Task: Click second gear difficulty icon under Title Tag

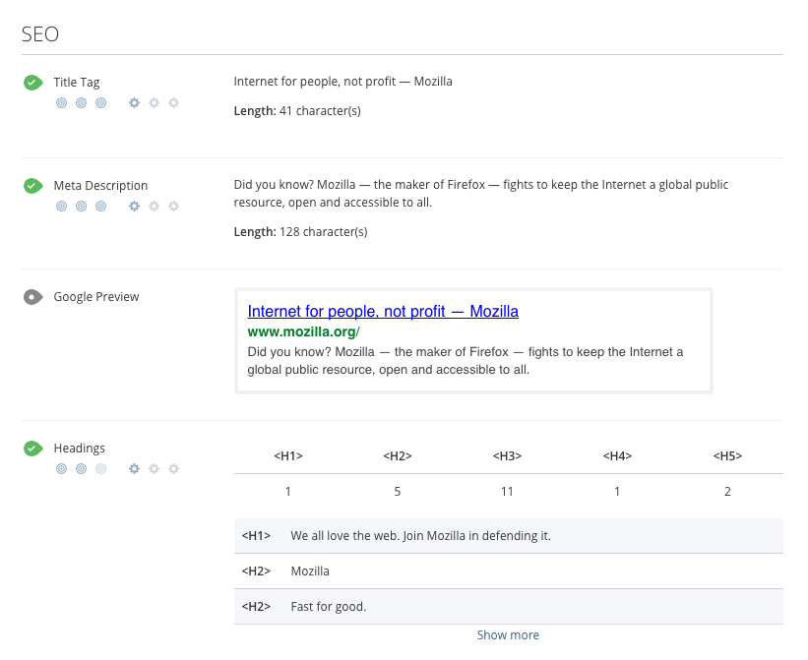Action: [x=155, y=103]
